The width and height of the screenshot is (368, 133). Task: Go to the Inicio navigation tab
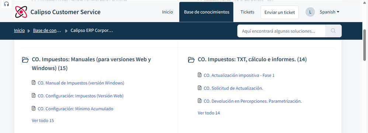pos(167,12)
